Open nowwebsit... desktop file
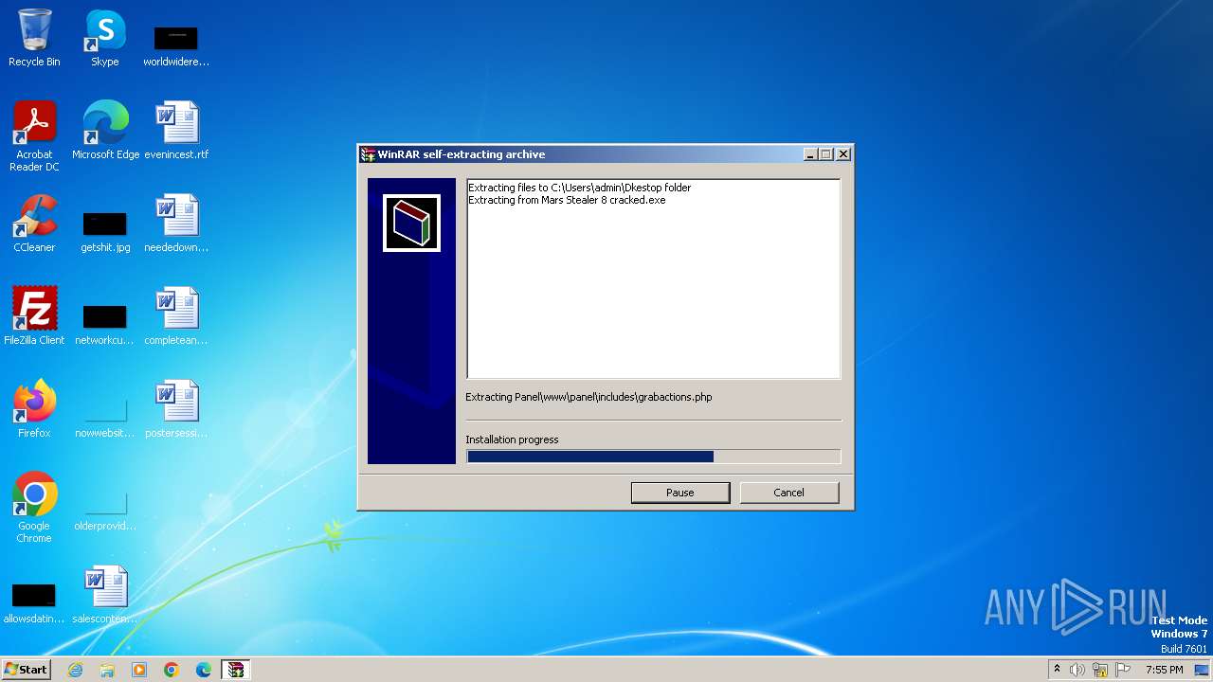 click(x=104, y=417)
